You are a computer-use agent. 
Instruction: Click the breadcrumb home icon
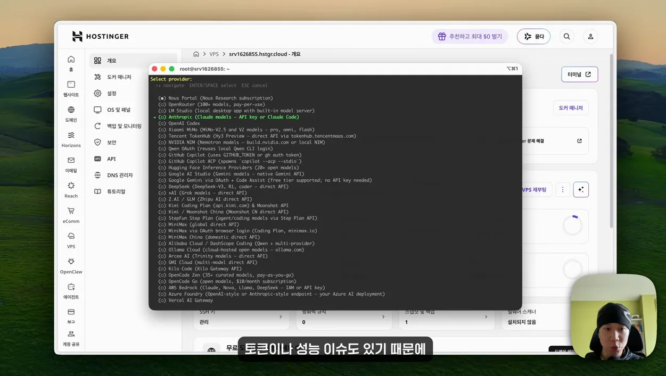coord(196,54)
